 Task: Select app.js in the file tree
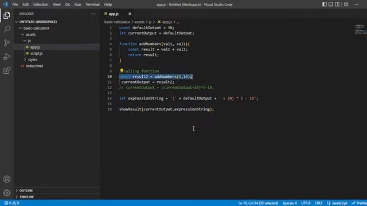point(57,47)
